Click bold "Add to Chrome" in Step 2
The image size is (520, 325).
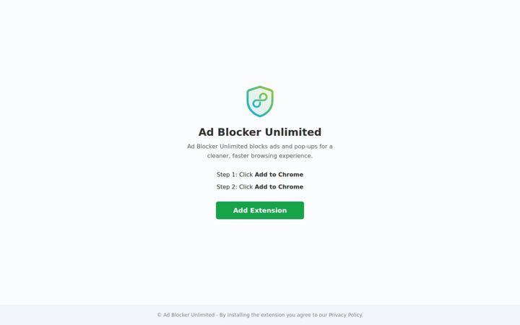279,187
